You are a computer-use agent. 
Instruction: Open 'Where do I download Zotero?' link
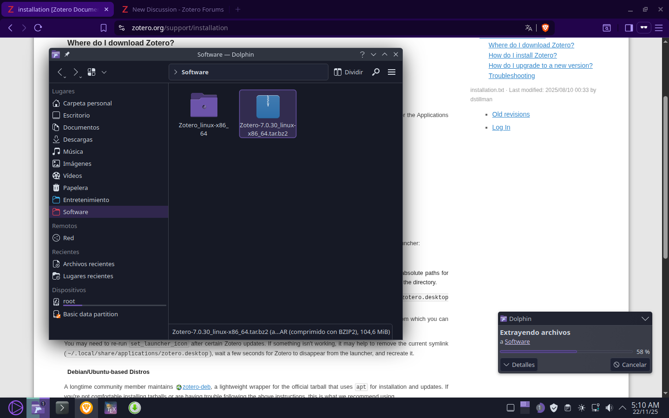tap(531, 45)
